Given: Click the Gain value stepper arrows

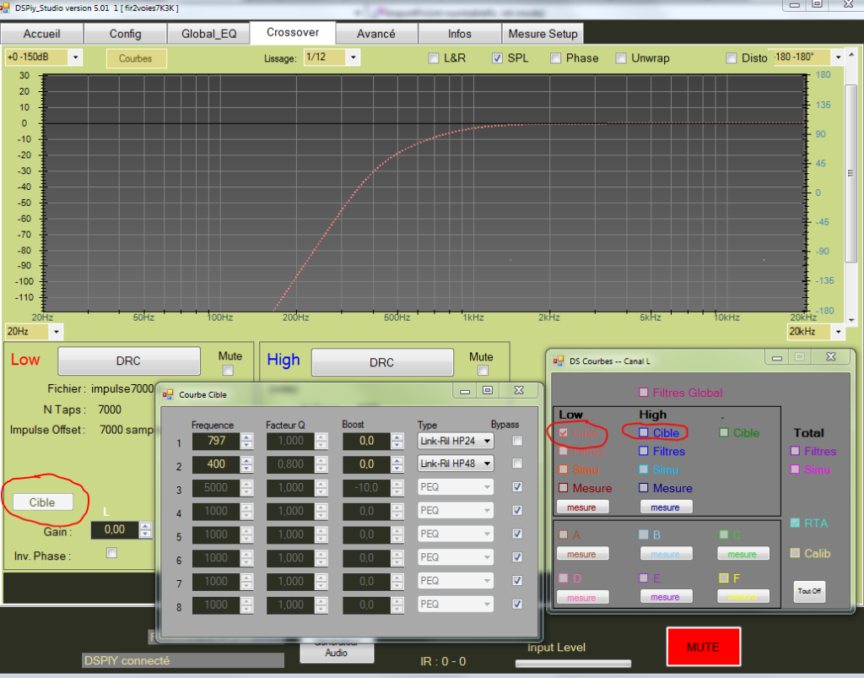Looking at the screenshot, I should pyautogui.click(x=145, y=529).
